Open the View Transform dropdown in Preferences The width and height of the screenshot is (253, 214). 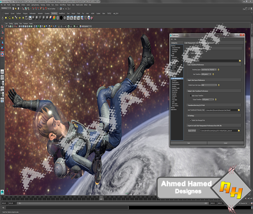tap(206, 74)
